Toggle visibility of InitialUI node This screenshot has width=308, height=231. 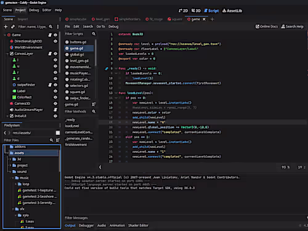pos(55,116)
